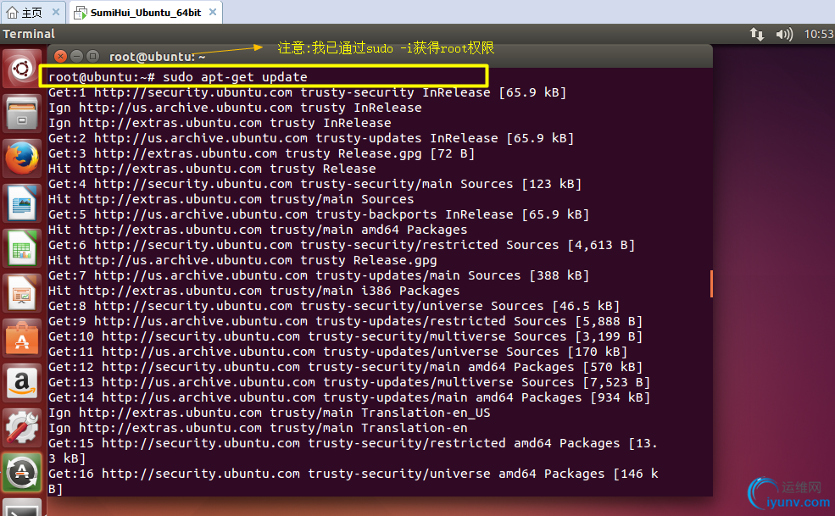
Task: Maximize the root@ubuntu terminal window
Action: 92,56
